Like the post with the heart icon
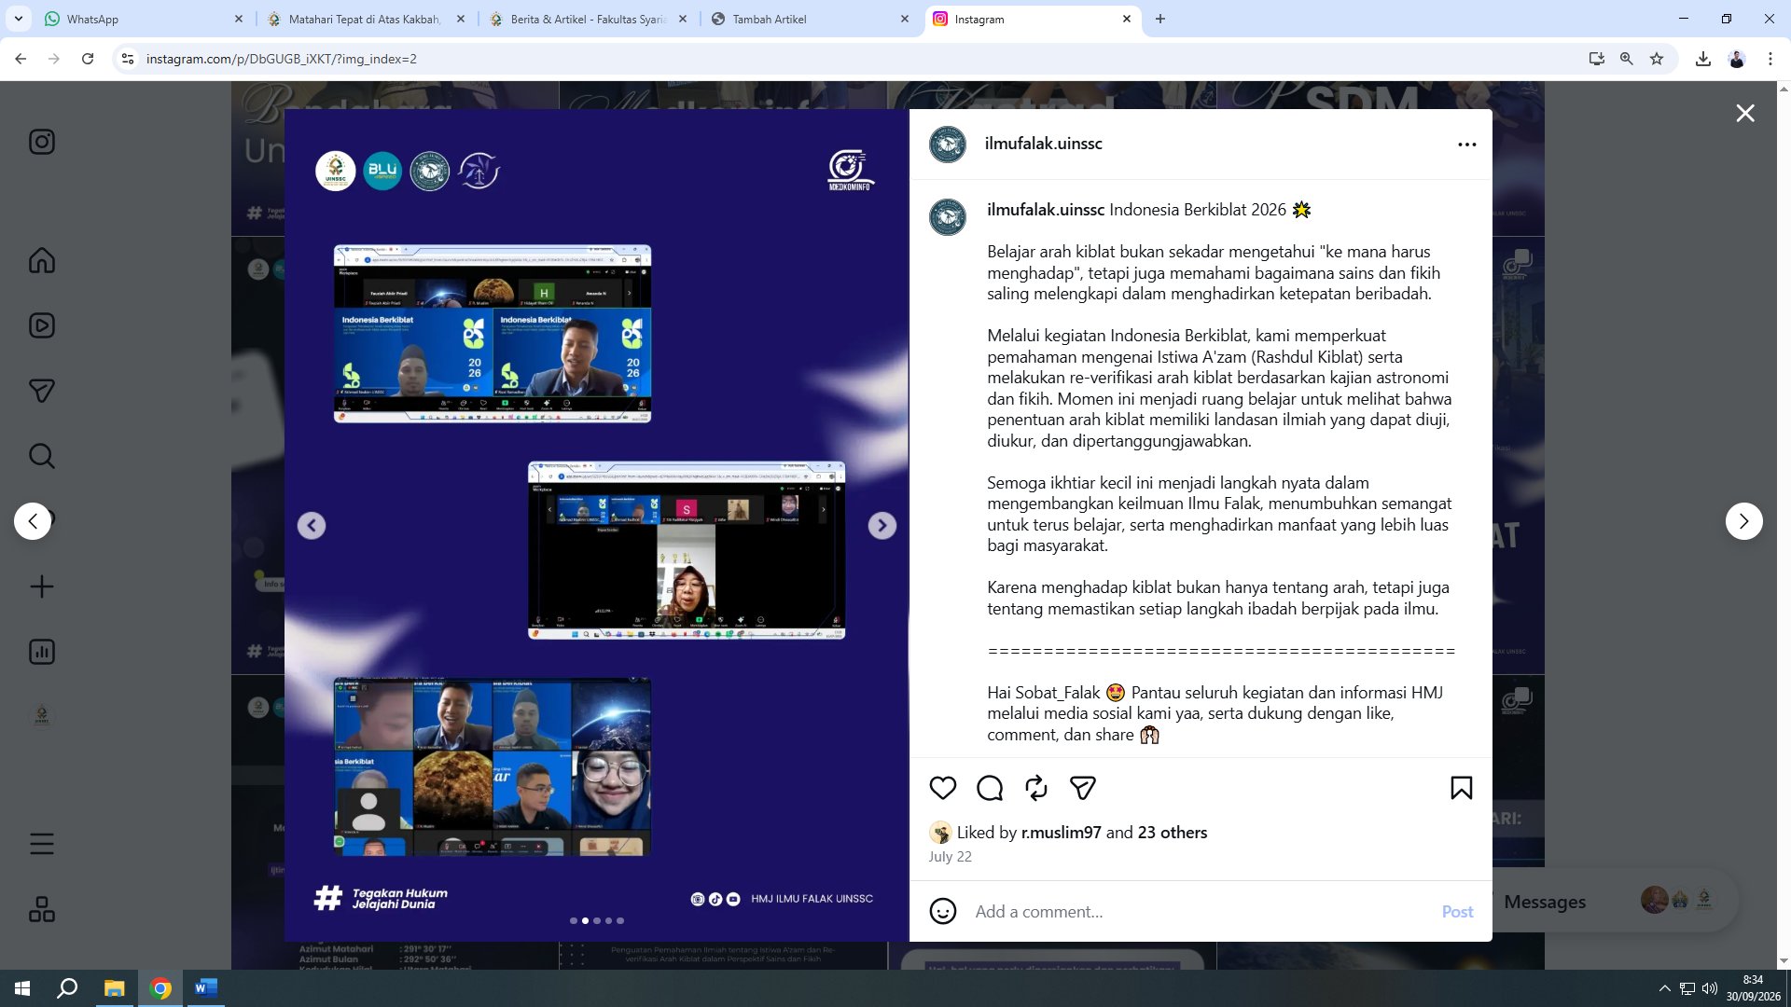1791x1007 pixels. point(943,788)
